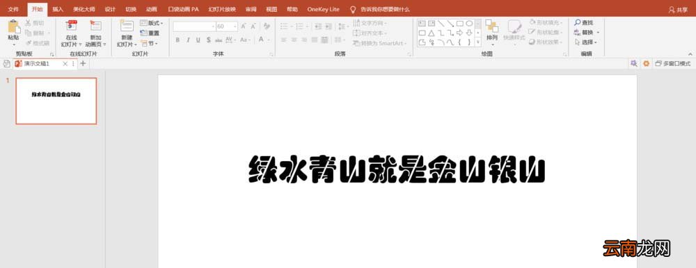Viewport: 696px width, 268px height.
Task: Click the purple tool icon beside the gear
Action: click(x=633, y=64)
